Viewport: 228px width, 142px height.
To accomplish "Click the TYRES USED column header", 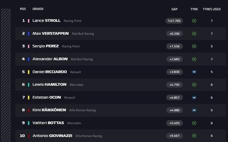I will pyautogui.click(x=212, y=9).
